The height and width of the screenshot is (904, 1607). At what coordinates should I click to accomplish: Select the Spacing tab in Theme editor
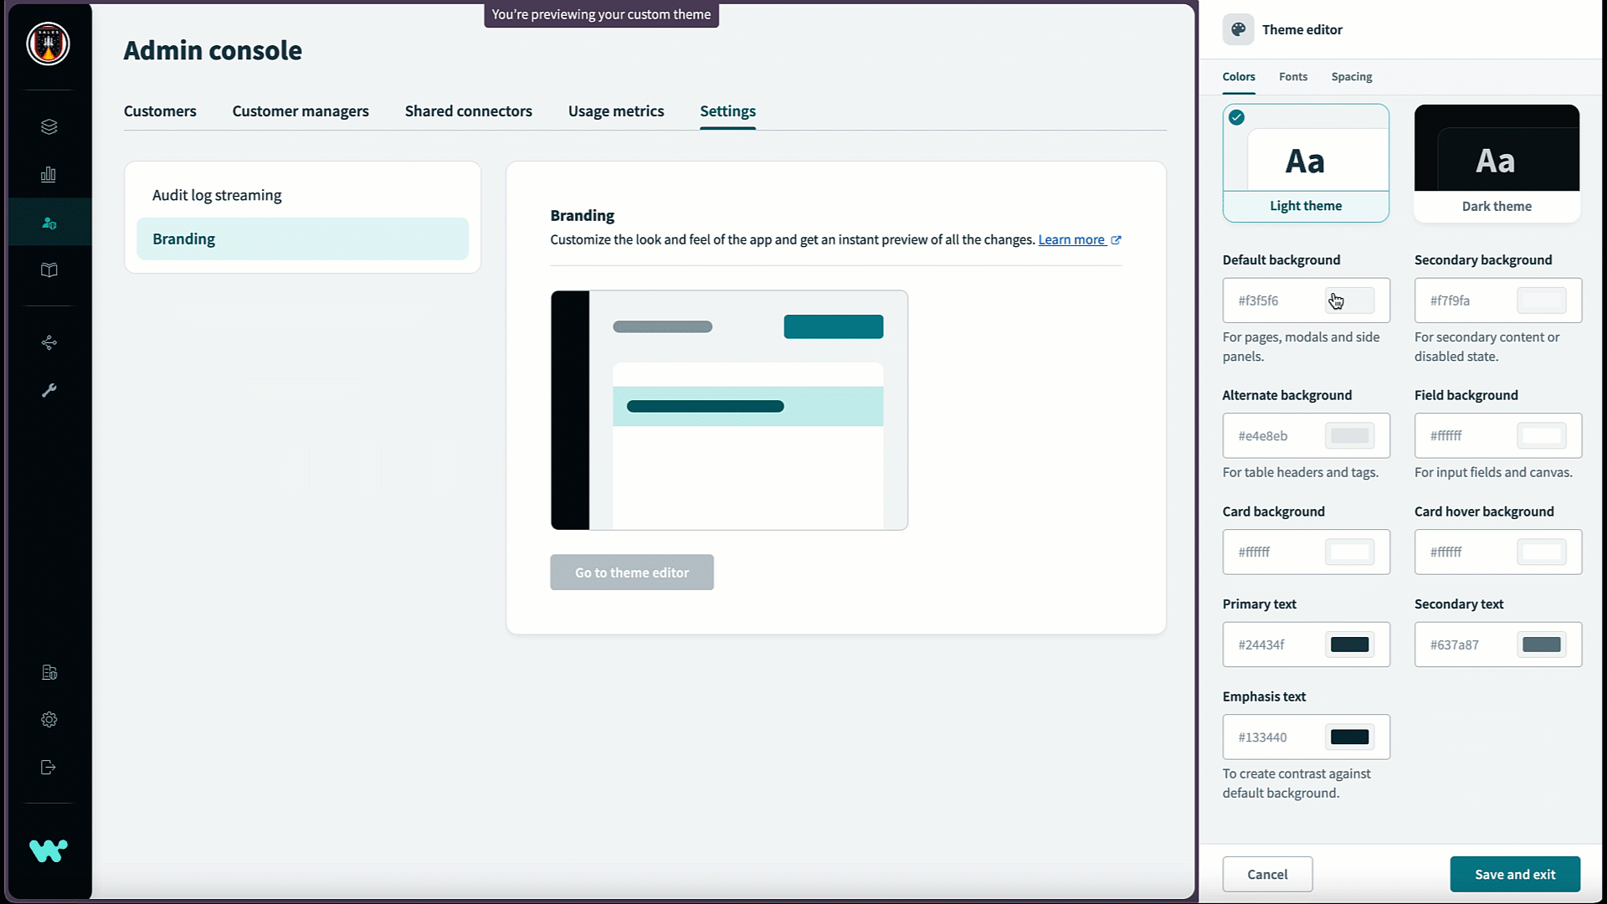(1352, 76)
